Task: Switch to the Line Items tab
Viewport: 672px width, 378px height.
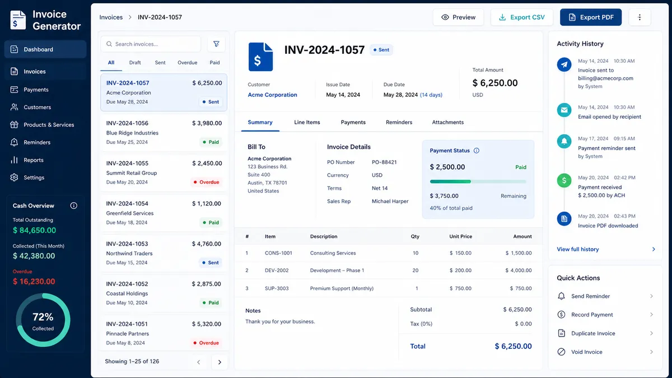Action: 307,122
